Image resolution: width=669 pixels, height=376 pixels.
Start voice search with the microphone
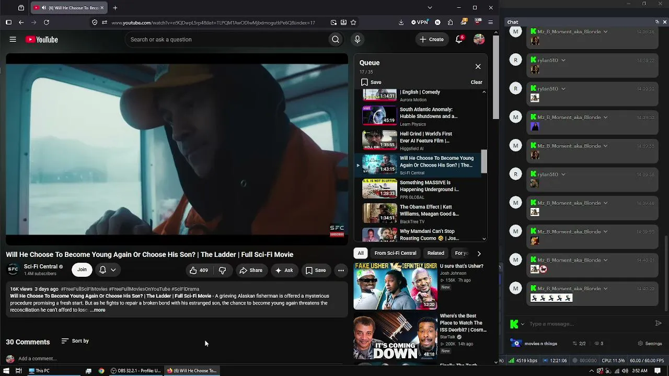click(357, 40)
